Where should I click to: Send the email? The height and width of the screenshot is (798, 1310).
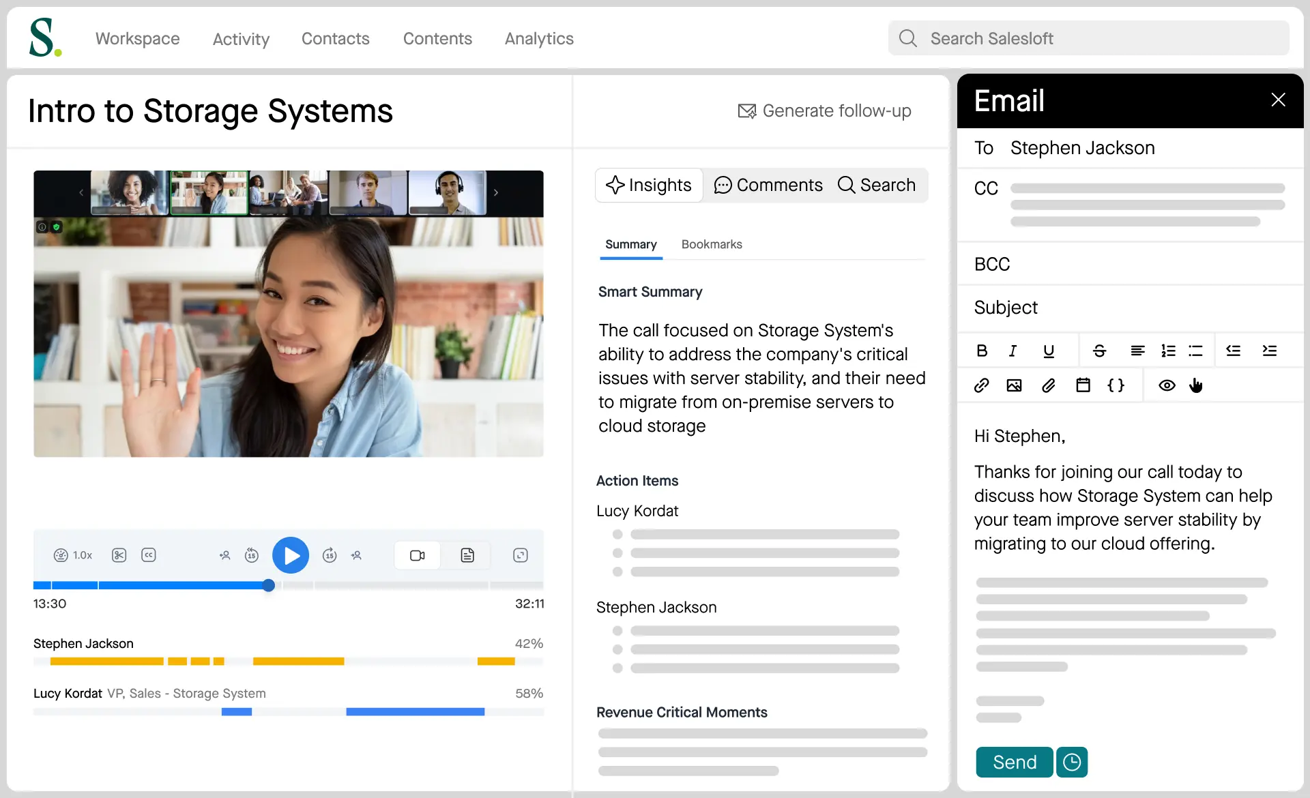coord(1015,762)
